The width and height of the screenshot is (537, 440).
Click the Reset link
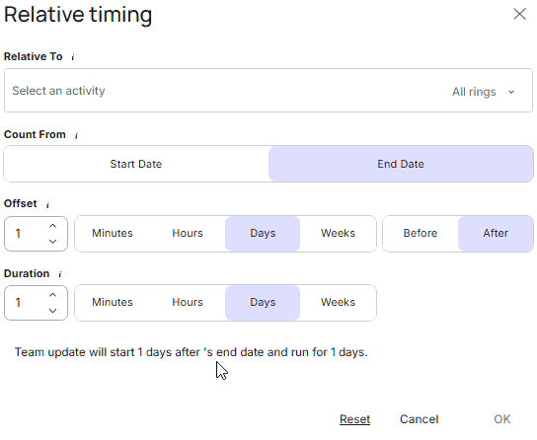coord(354,419)
